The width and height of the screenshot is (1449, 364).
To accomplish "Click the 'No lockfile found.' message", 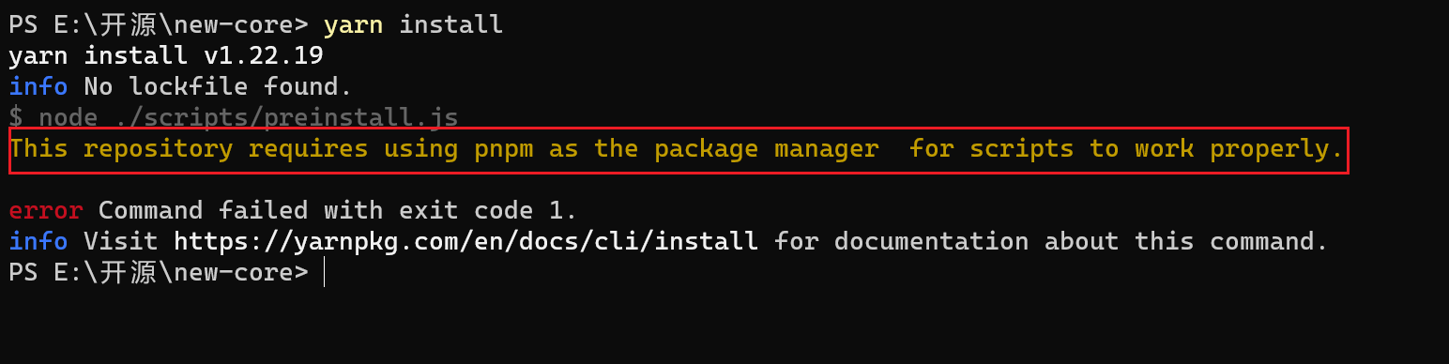I will pos(218,86).
